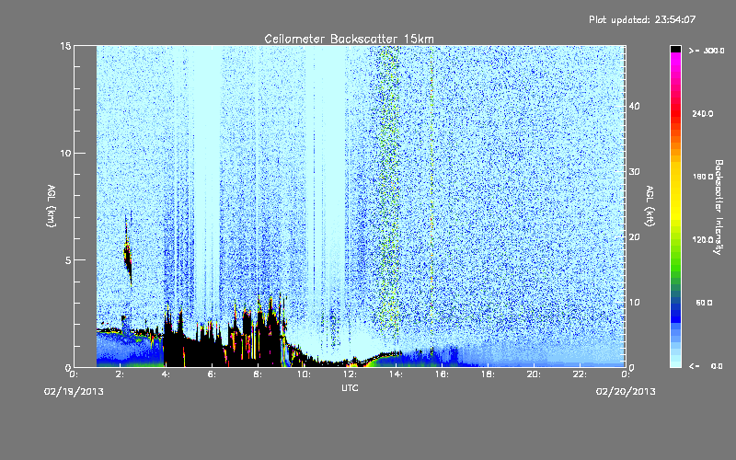Click the "14:" hour tick label

(396, 374)
